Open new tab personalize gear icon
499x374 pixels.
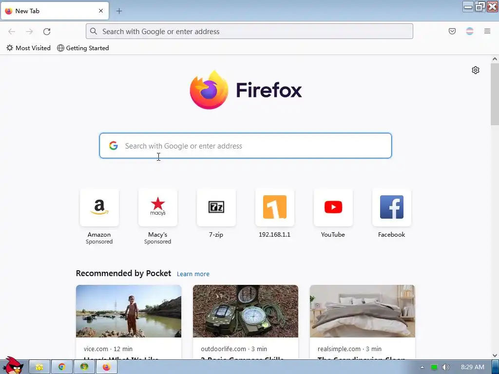pyautogui.click(x=476, y=70)
